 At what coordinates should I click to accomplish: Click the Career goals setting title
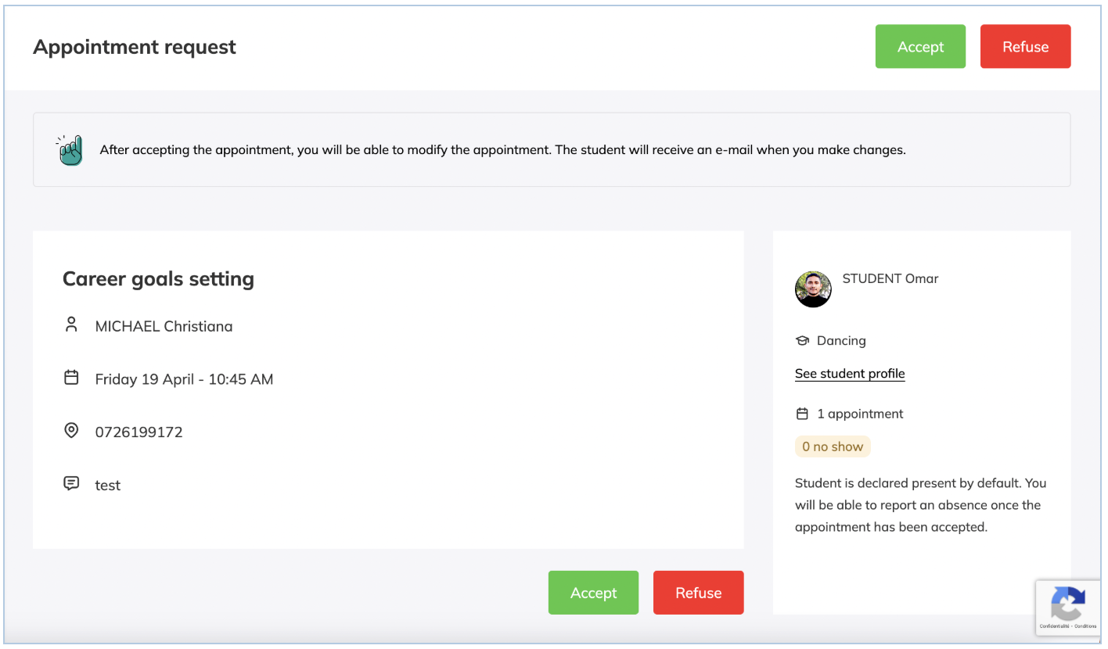pyautogui.click(x=158, y=279)
